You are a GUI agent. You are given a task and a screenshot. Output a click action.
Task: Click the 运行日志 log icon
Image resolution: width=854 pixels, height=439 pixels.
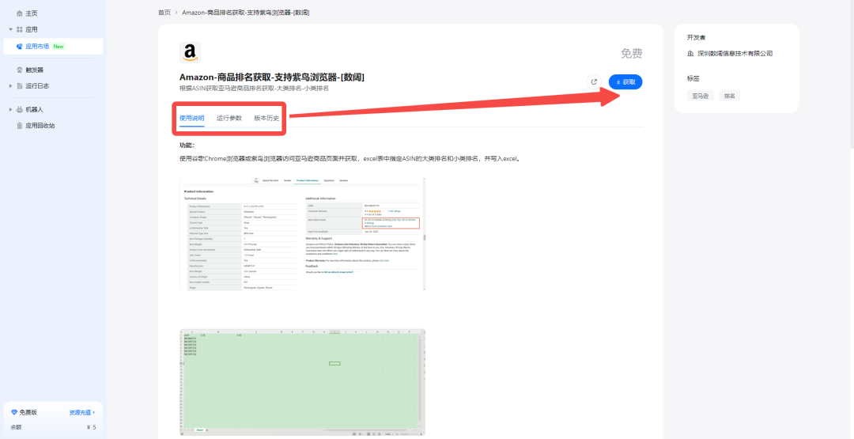[x=20, y=86]
